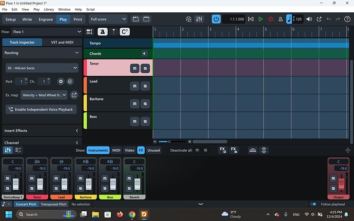The width and height of the screenshot is (354, 221).
Task: Click the second FX channel icon
Action: [x=233, y=150]
